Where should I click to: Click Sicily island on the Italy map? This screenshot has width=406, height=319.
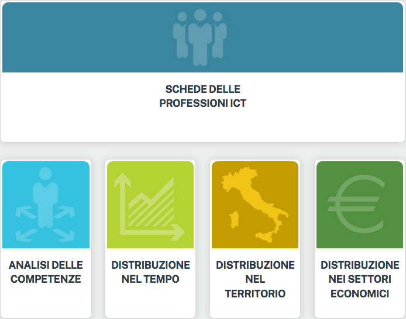(265, 236)
